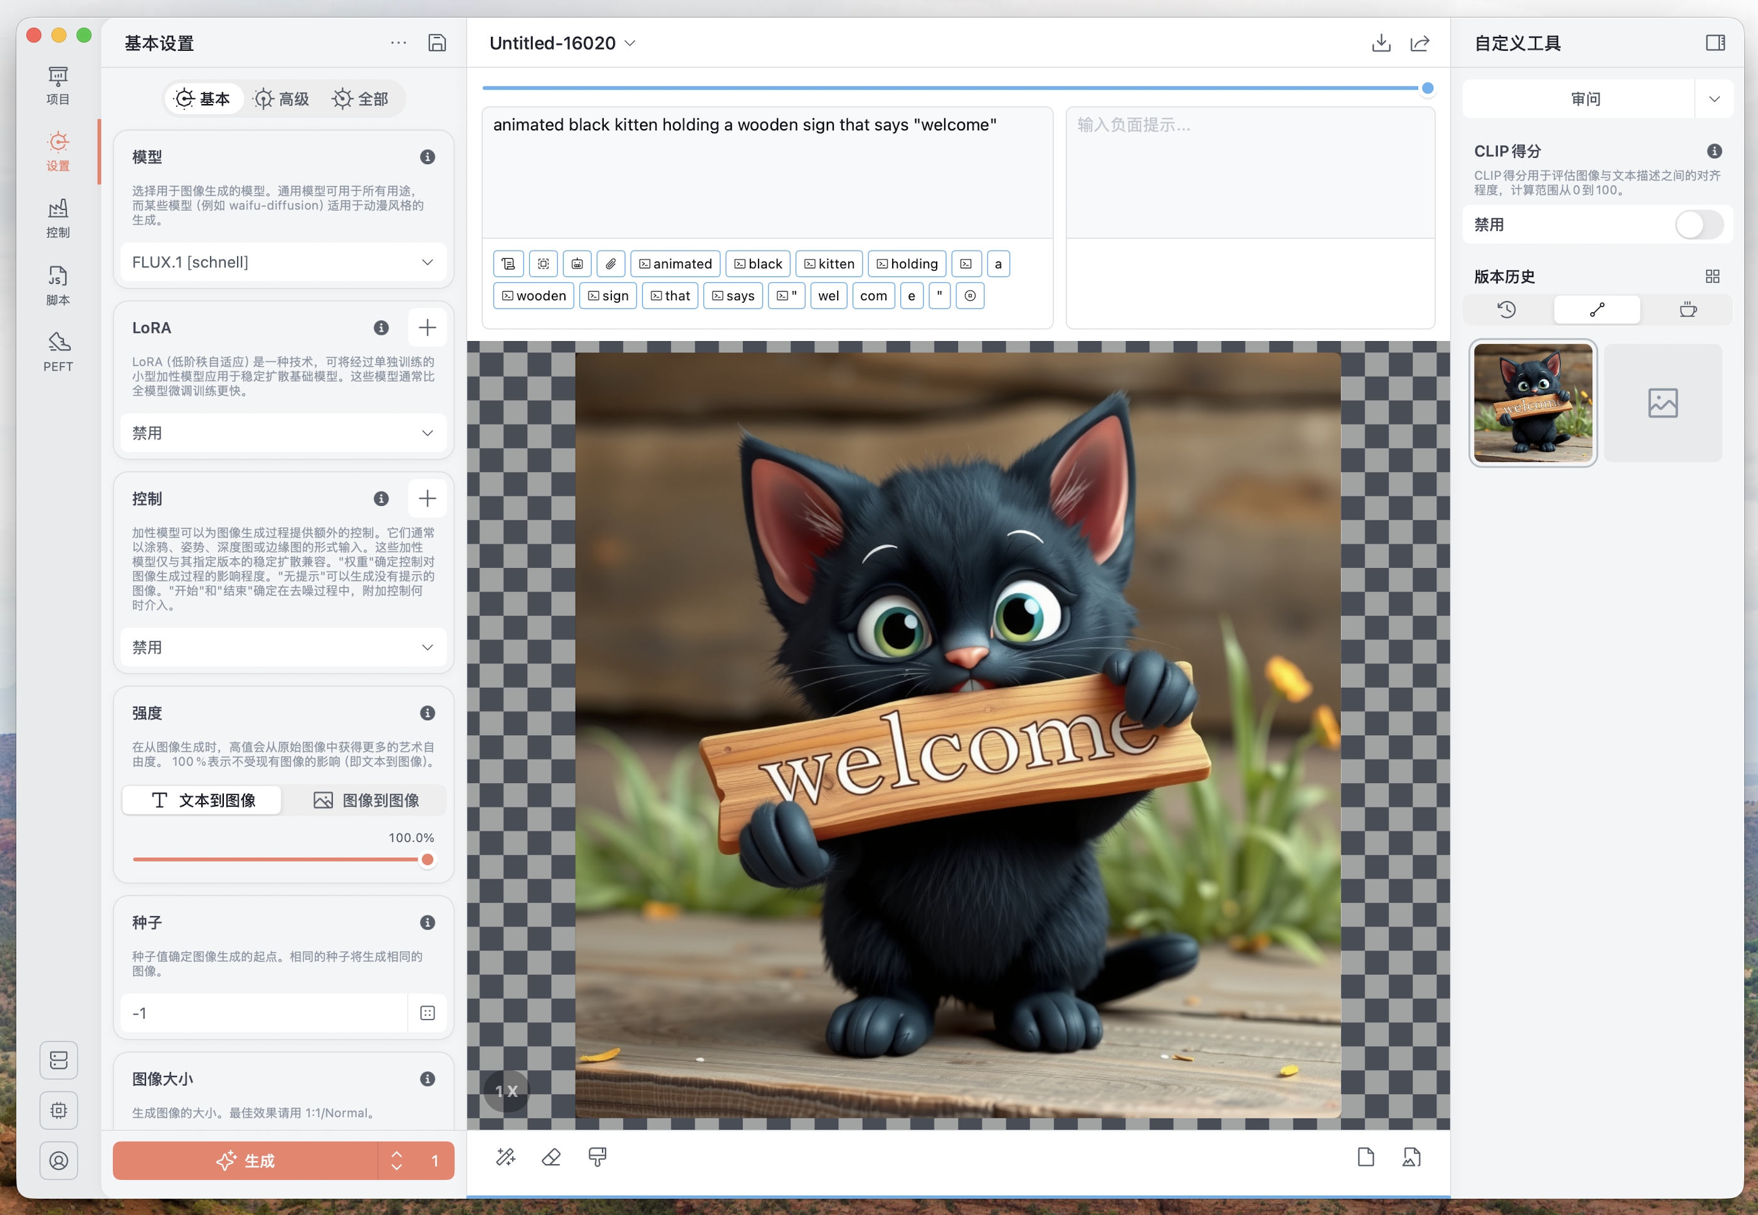The image size is (1758, 1215).
Task: Open the PEFT sidebar section
Action: (x=58, y=351)
